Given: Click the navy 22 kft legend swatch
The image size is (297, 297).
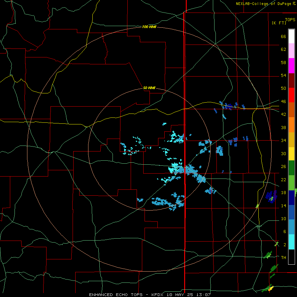Looking at the screenshot, I should point(291,198).
